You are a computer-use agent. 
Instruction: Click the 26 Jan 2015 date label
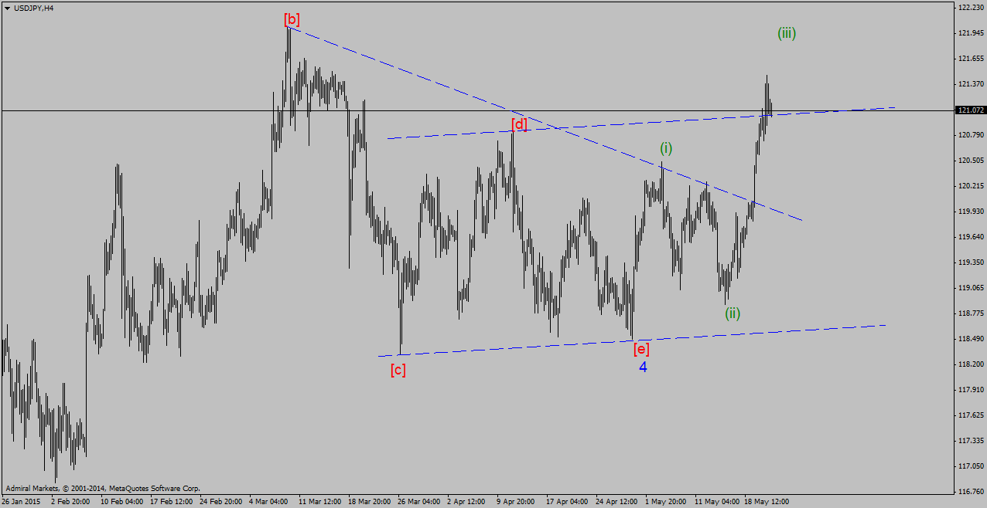[20, 501]
